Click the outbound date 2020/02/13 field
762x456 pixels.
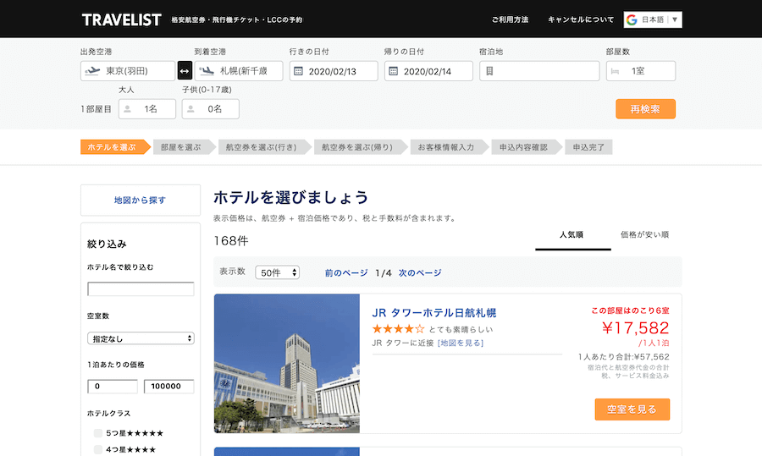click(x=334, y=71)
